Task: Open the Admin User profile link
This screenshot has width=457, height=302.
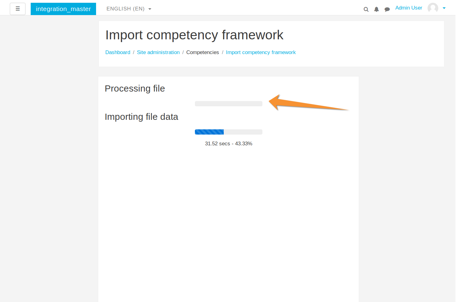Action: [x=409, y=8]
